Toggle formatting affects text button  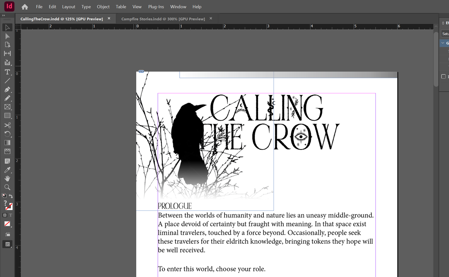(x=10, y=215)
